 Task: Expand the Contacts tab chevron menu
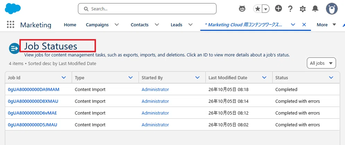pos(157,25)
